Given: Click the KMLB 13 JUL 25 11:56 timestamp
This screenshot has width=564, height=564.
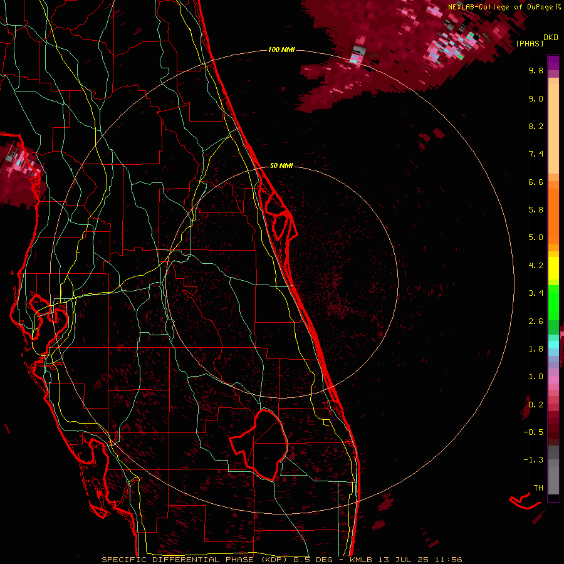Looking at the screenshot, I should 405,560.
